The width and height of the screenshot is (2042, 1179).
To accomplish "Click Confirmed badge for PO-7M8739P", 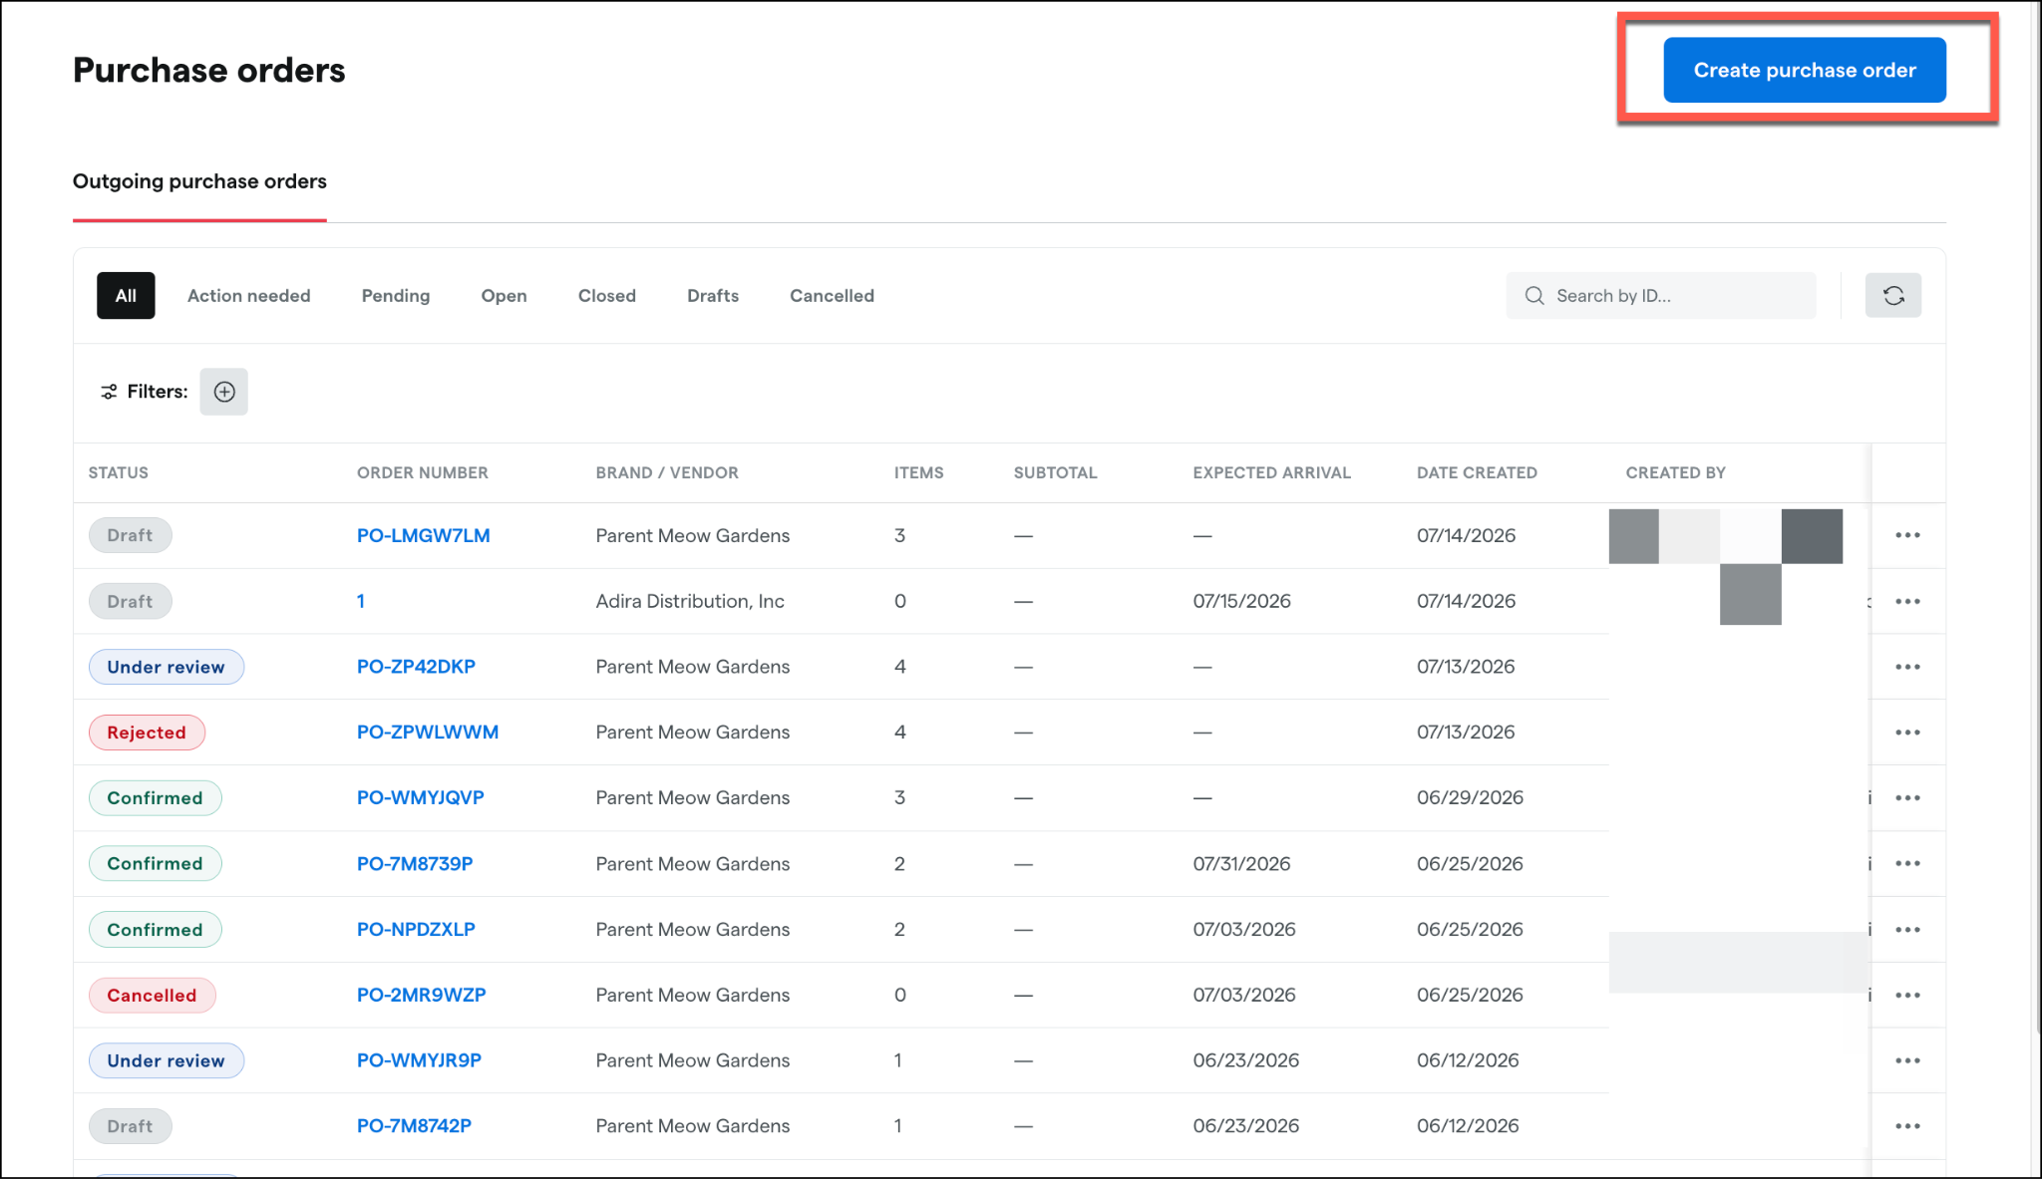I will tap(155, 864).
